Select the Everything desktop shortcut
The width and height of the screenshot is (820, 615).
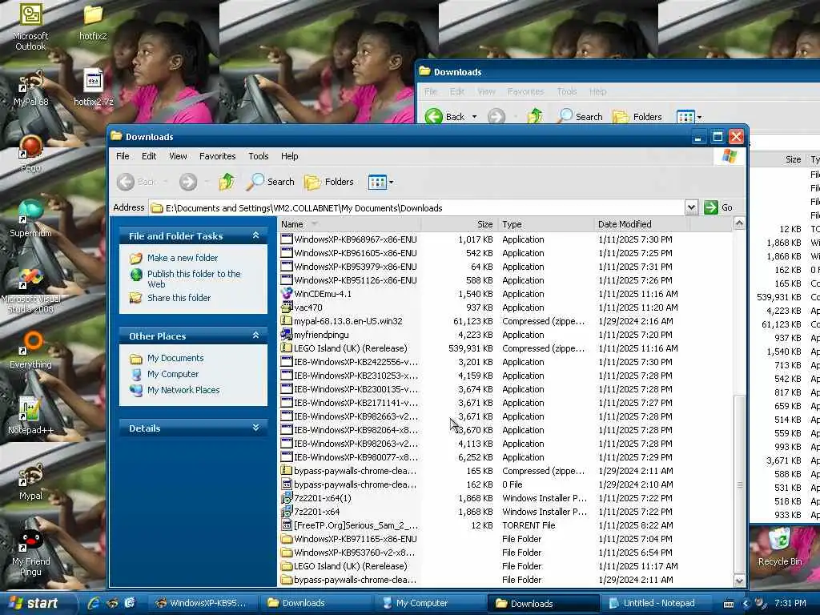(x=30, y=351)
